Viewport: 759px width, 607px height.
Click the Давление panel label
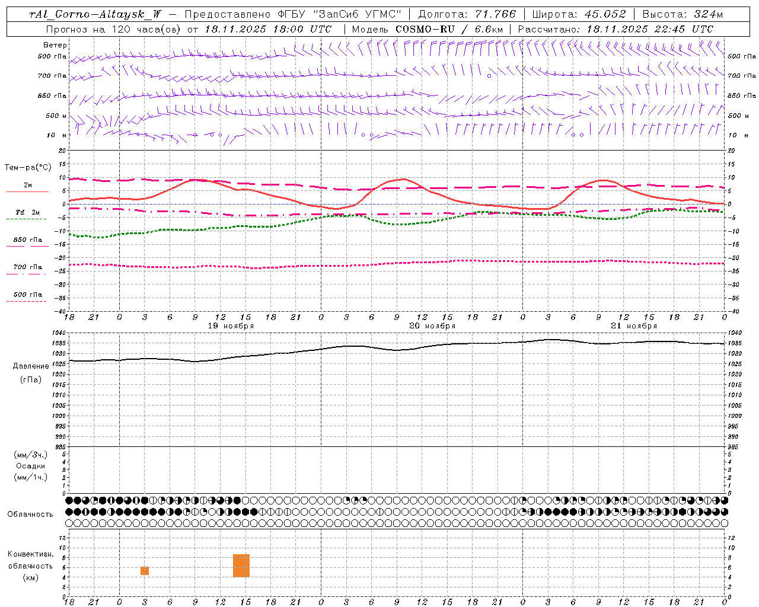pyautogui.click(x=31, y=366)
